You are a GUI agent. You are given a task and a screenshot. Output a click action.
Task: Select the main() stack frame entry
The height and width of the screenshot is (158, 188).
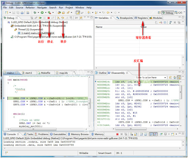click(36, 33)
